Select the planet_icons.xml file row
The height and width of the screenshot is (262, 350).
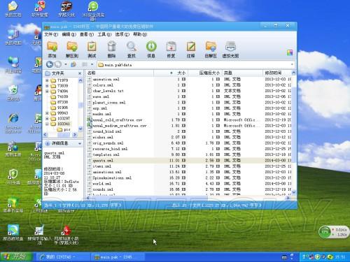[x=189, y=103]
